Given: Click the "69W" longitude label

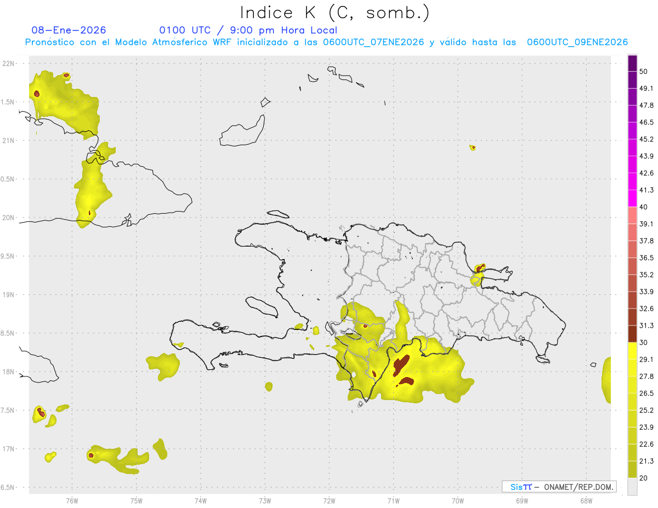Looking at the screenshot, I should tap(522, 501).
